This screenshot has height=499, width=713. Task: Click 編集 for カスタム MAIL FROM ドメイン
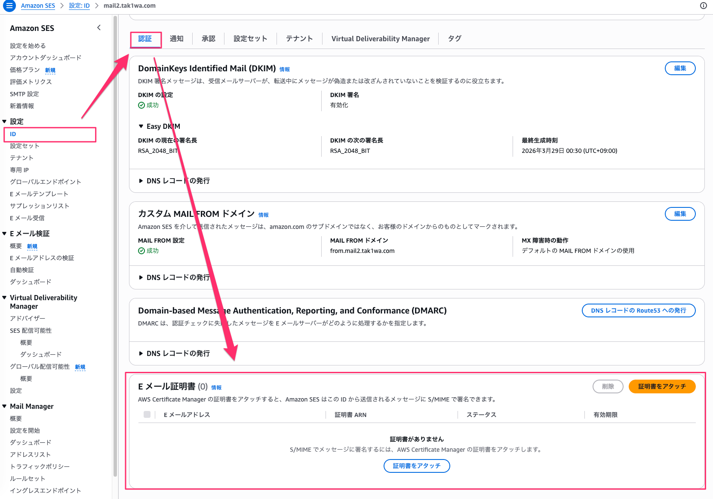tap(680, 214)
